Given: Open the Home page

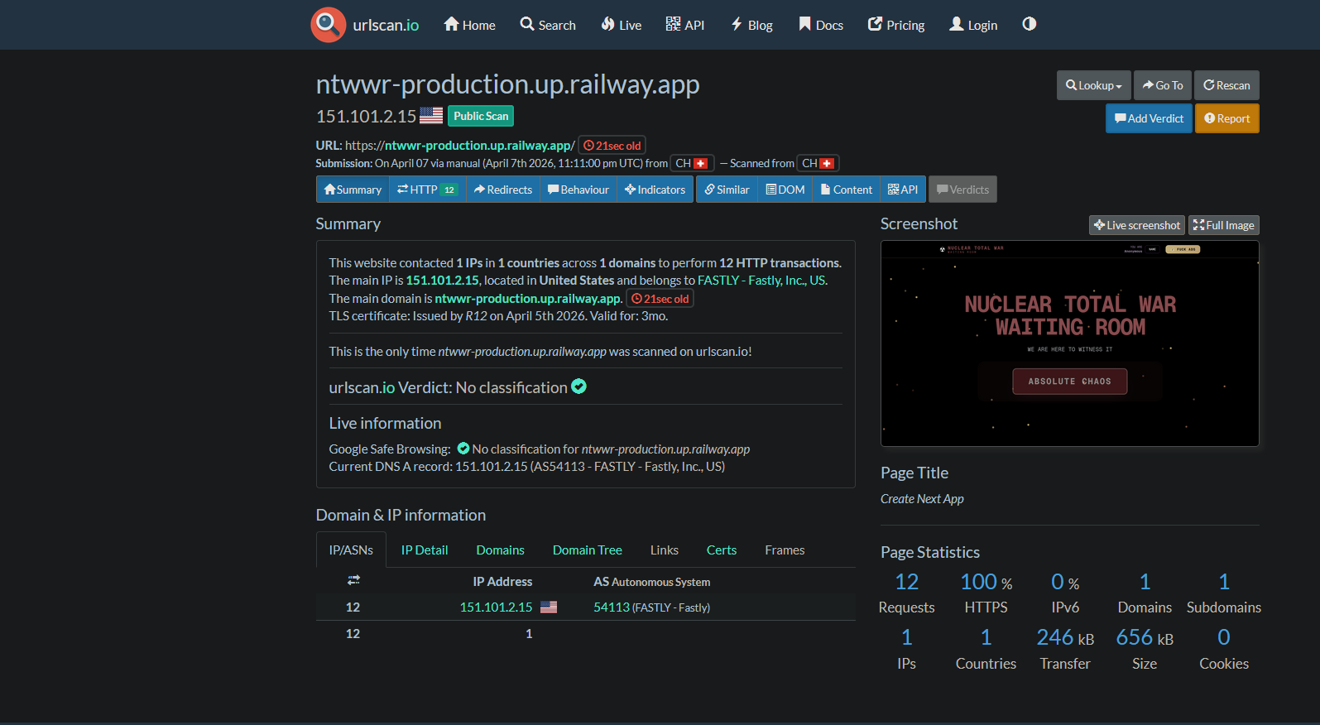Looking at the screenshot, I should tap(469, 25).
